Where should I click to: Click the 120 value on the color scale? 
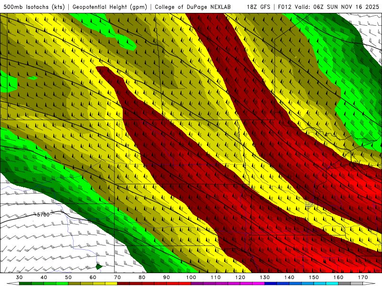(240, 277)
